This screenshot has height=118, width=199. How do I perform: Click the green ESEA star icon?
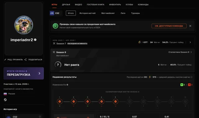pos(55,26)
